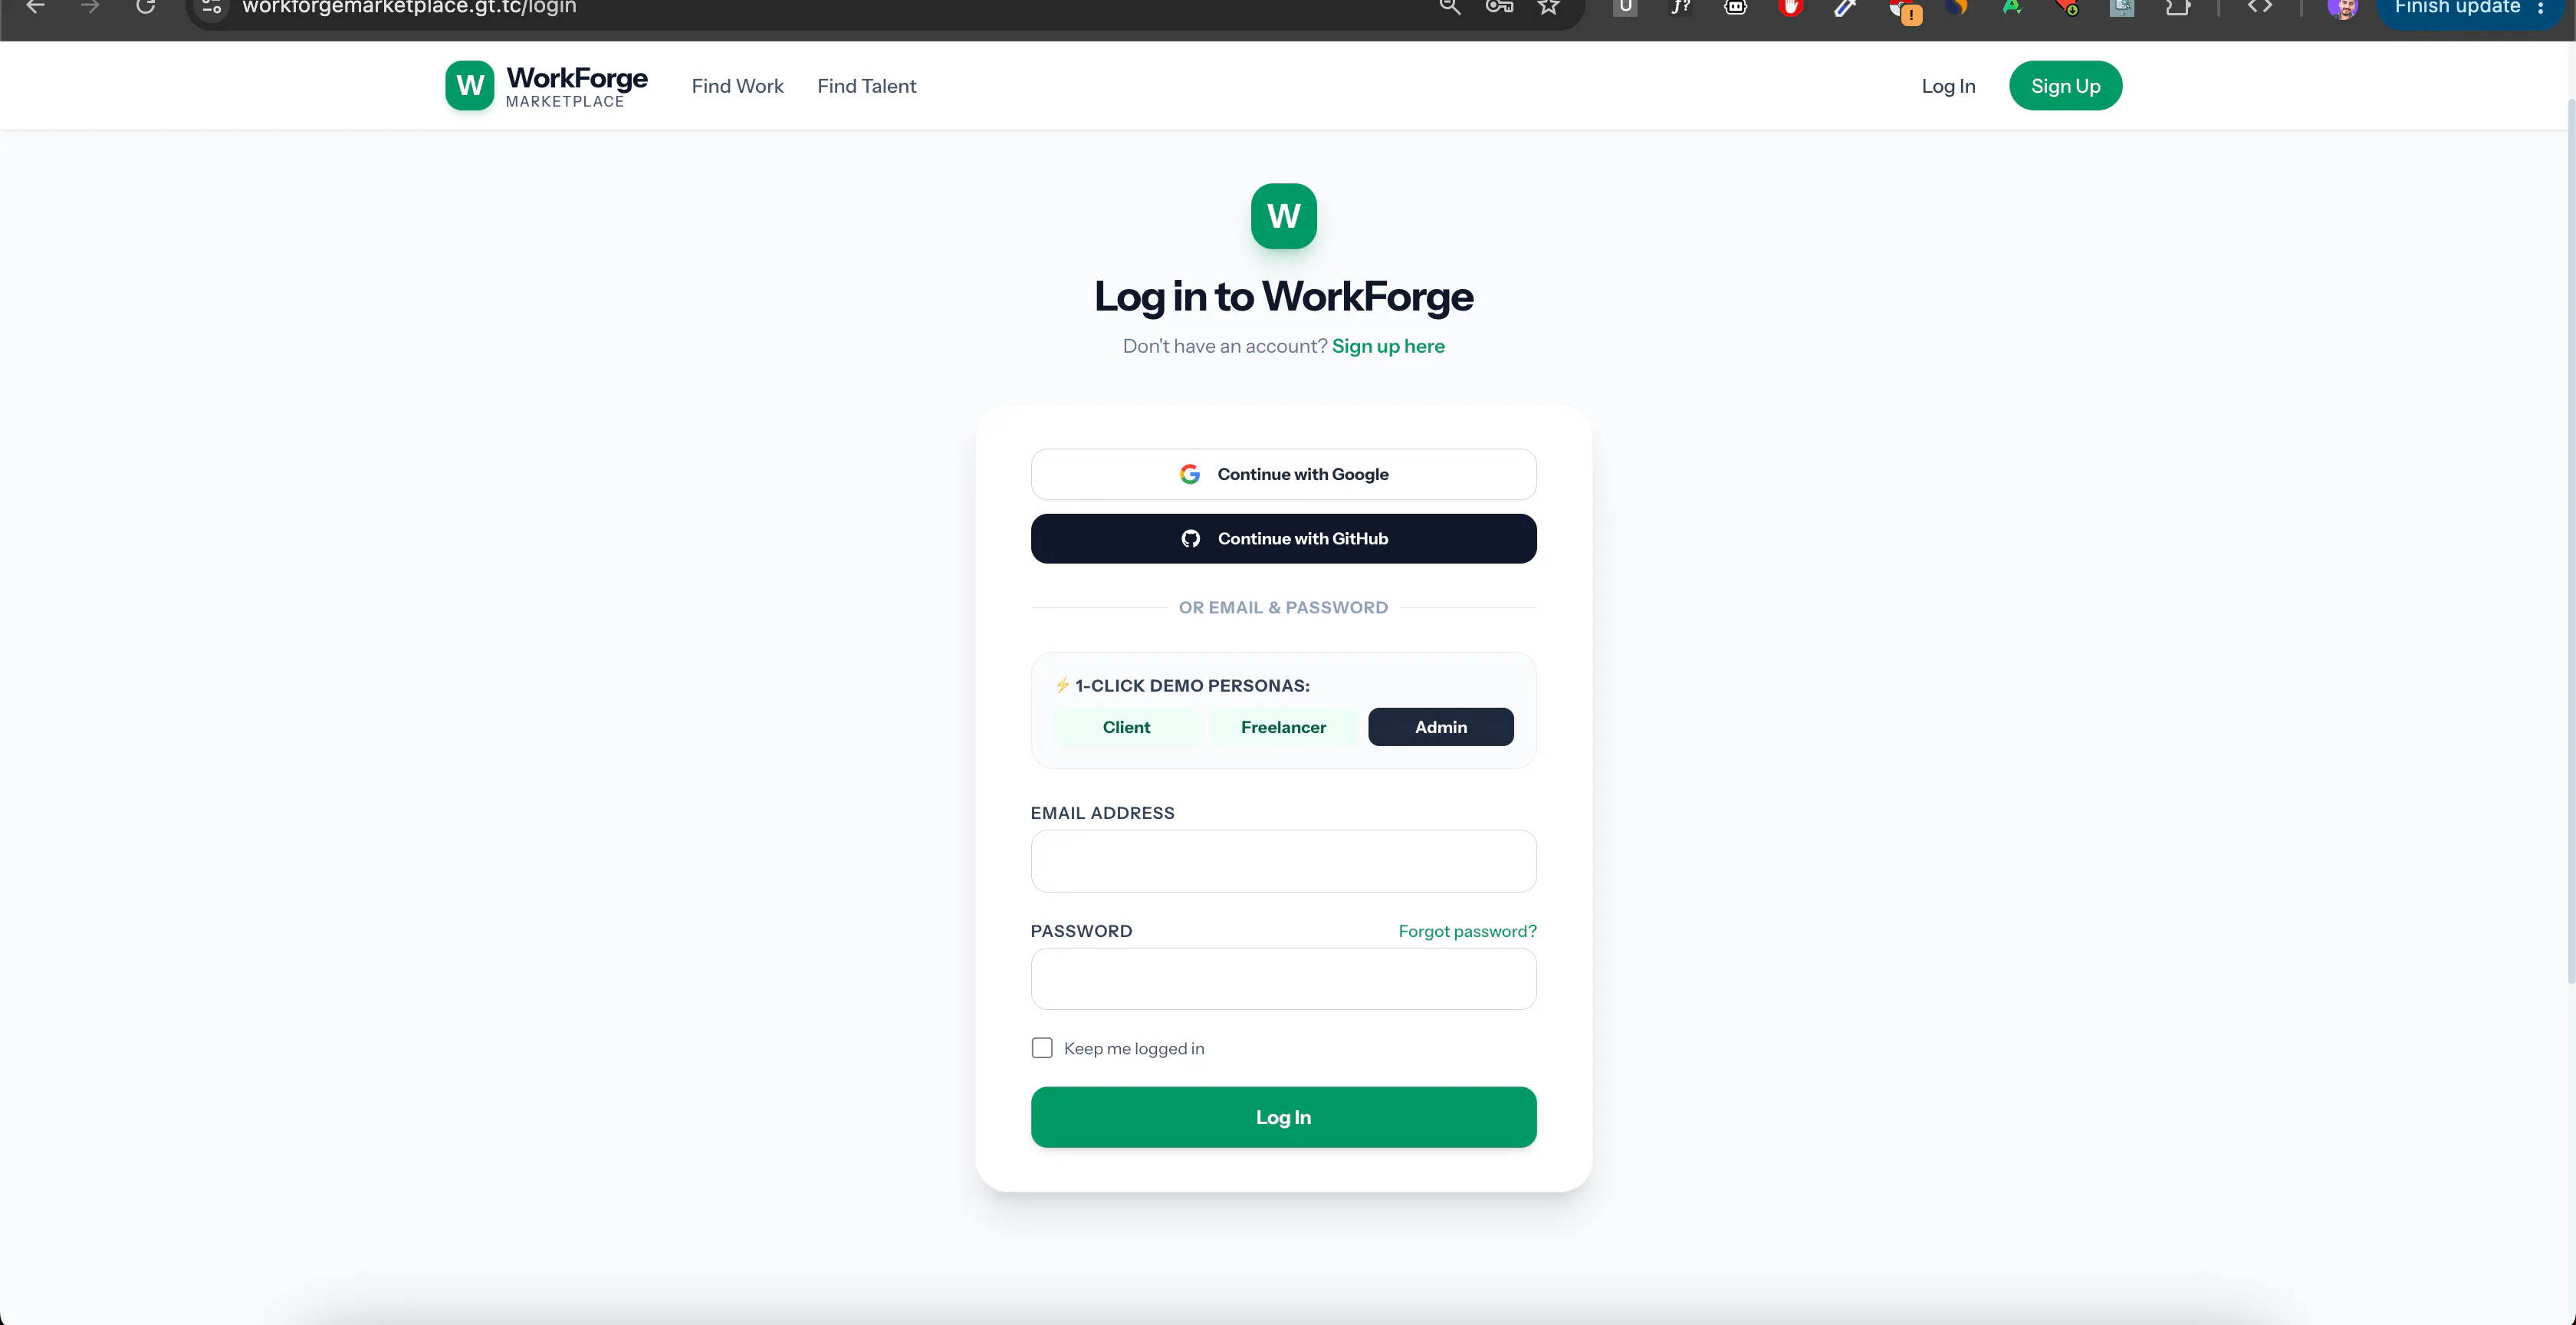The height and width of the screenshot is (1325, 2576).
Task: Open the Chrome profile avatar
Action: tap(2343, 8)
